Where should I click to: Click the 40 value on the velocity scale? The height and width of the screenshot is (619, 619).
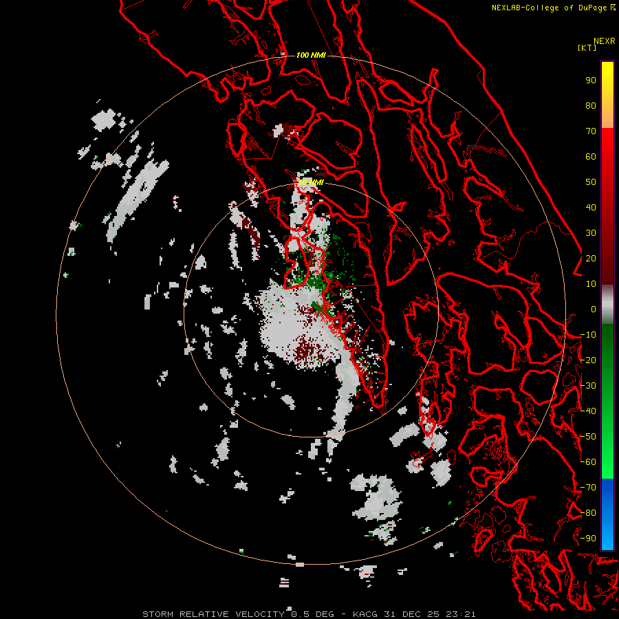point(591,208)
